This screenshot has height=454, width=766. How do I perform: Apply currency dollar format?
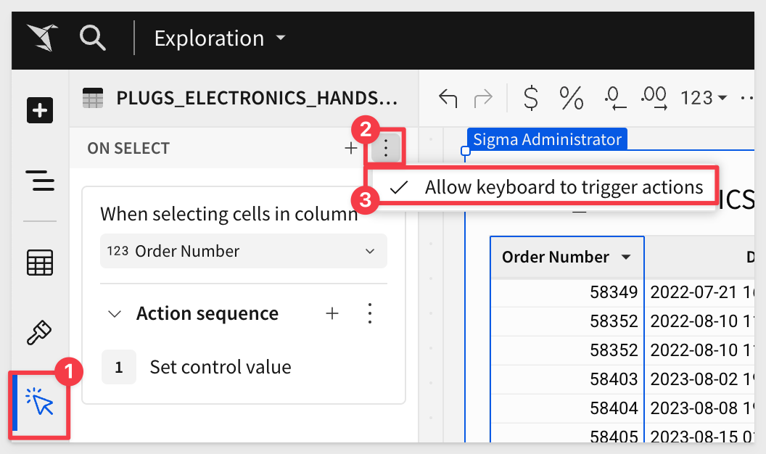(531, 98)
